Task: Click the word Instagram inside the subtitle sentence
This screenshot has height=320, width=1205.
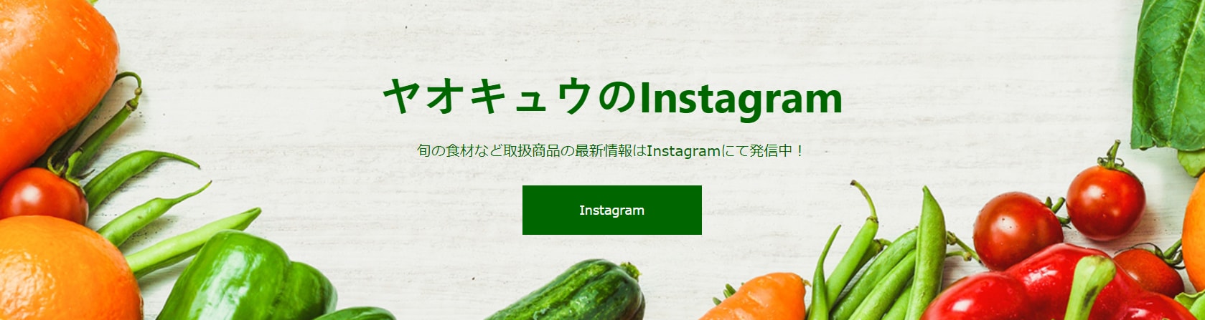Action: tap(683, 151)
